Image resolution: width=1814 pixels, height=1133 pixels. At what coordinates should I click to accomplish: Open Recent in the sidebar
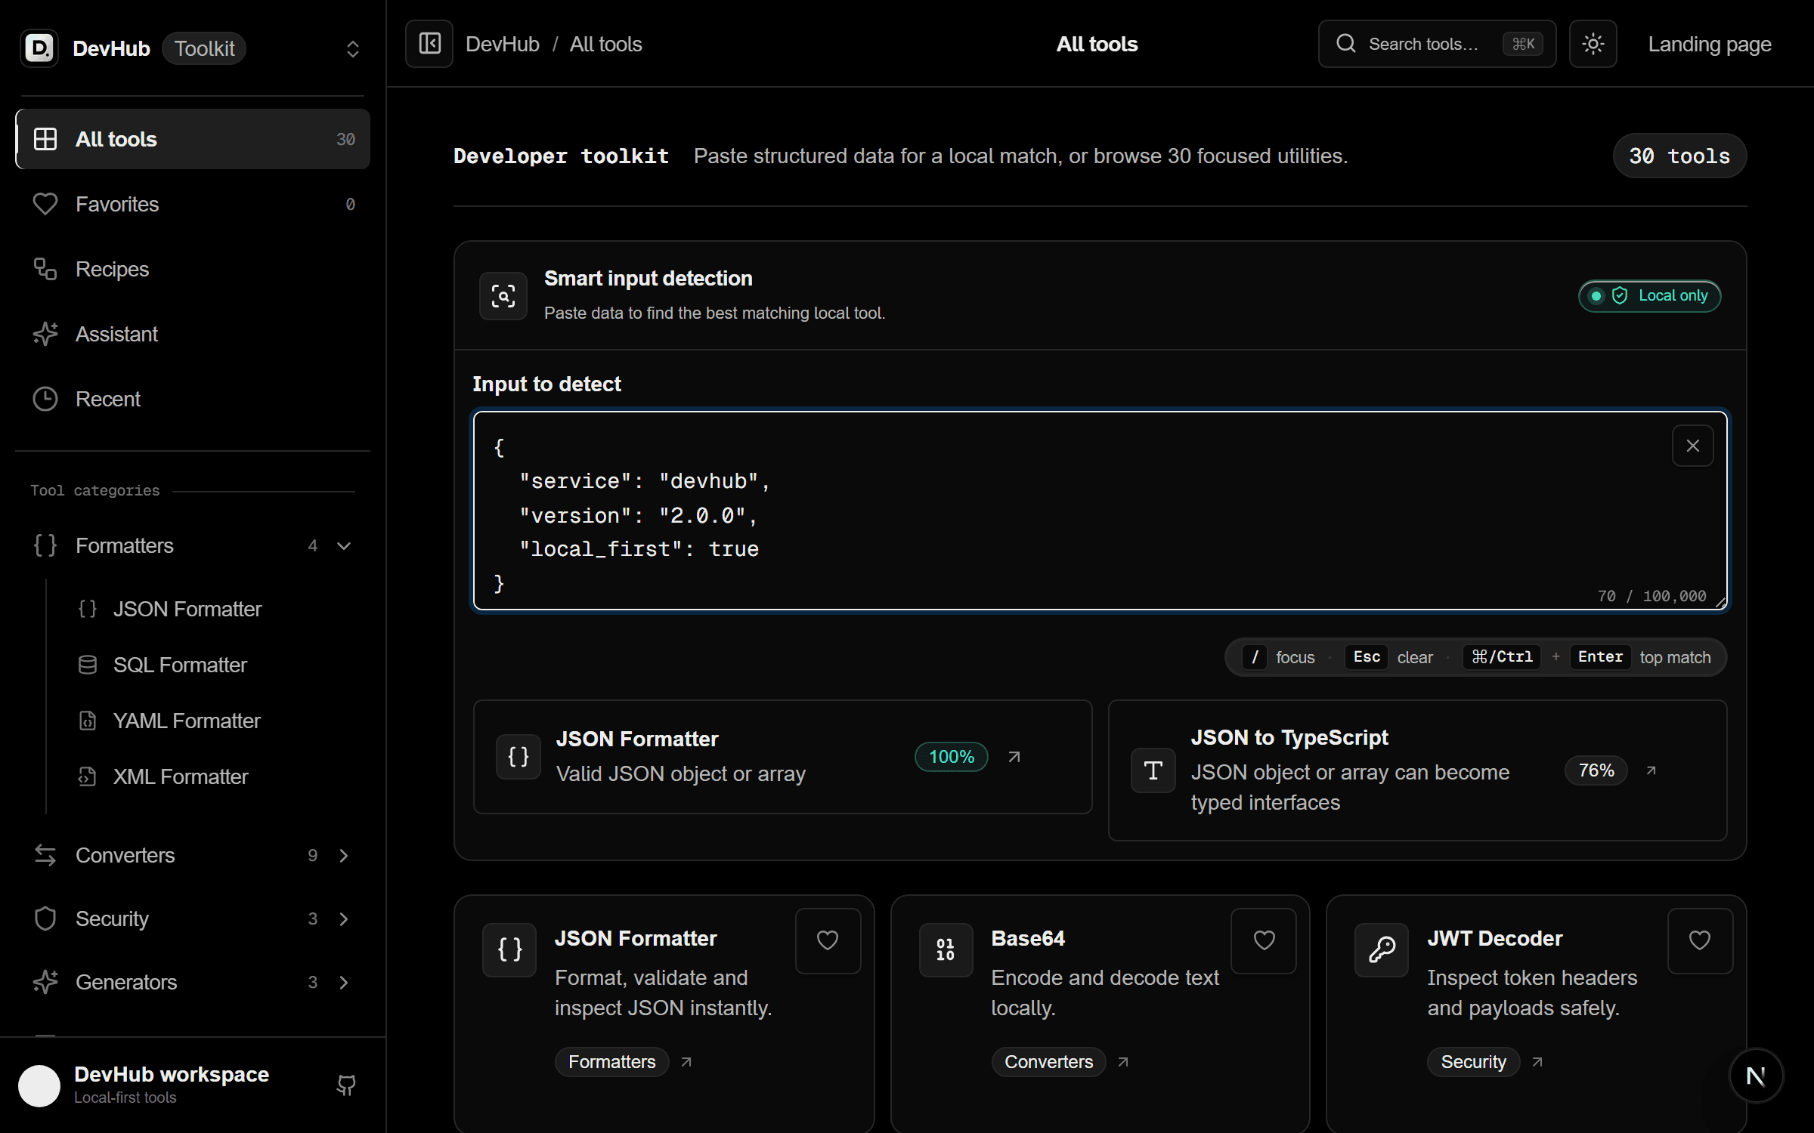(x=193, y=399)
